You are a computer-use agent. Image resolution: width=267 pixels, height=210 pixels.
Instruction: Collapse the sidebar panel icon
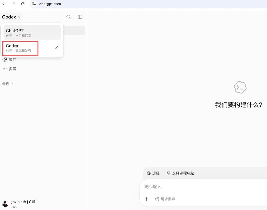tap(80, 17)
